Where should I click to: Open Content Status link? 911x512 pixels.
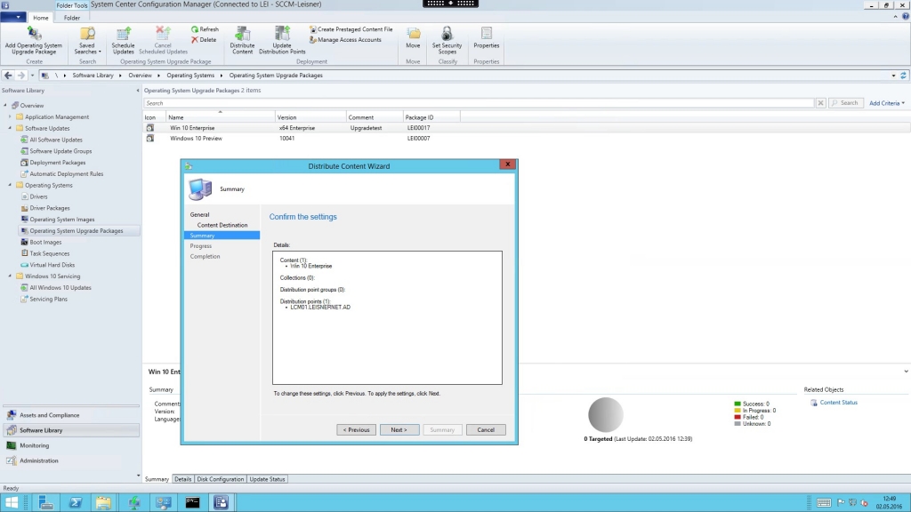(838, 403)
